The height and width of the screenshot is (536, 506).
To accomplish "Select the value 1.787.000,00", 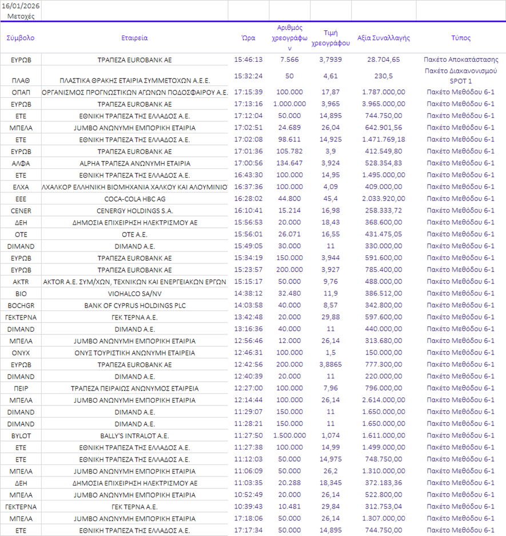I will [384, 92].
